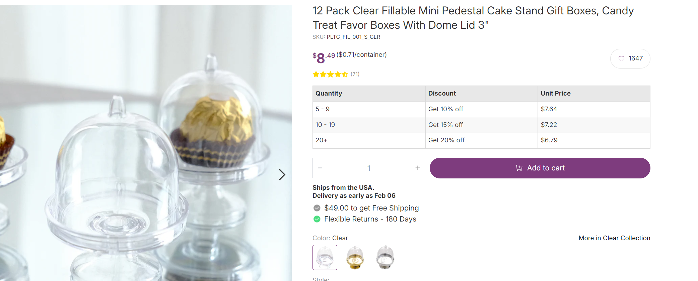Click the product title heading

(x=473, y=18)
